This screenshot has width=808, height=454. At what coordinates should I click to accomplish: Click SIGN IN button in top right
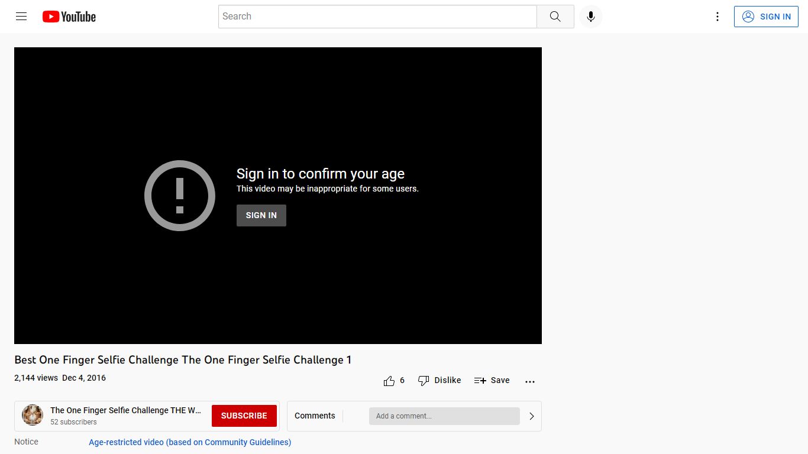pyautogui.click(x=766, y=17)
